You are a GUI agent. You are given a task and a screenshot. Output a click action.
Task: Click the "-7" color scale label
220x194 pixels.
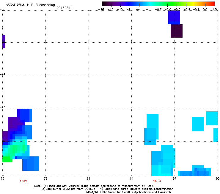[129, 10]
